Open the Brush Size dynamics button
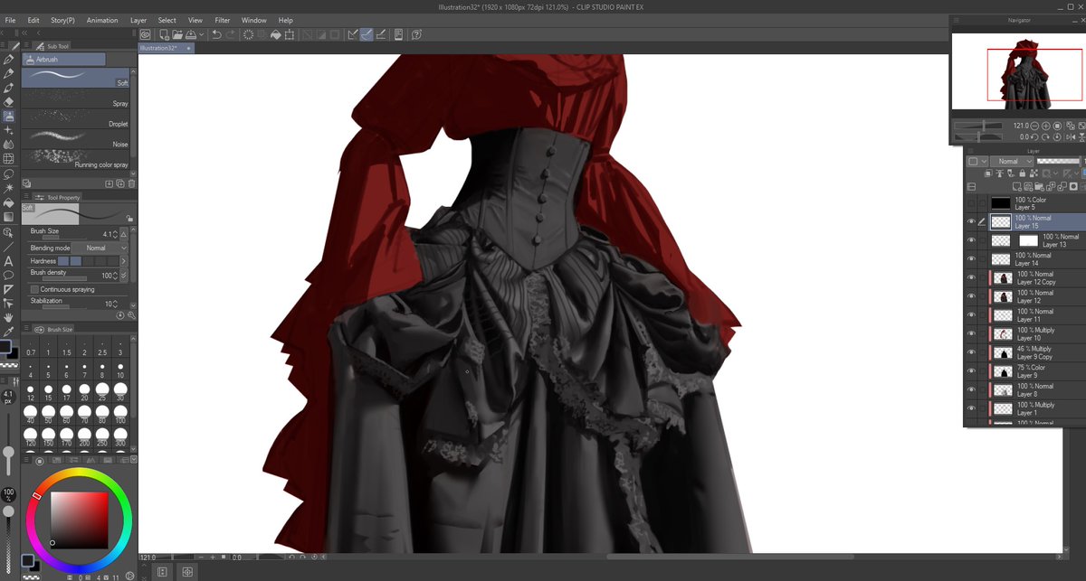This screenshot has height=581, width=1086. [x=123, y=233]
